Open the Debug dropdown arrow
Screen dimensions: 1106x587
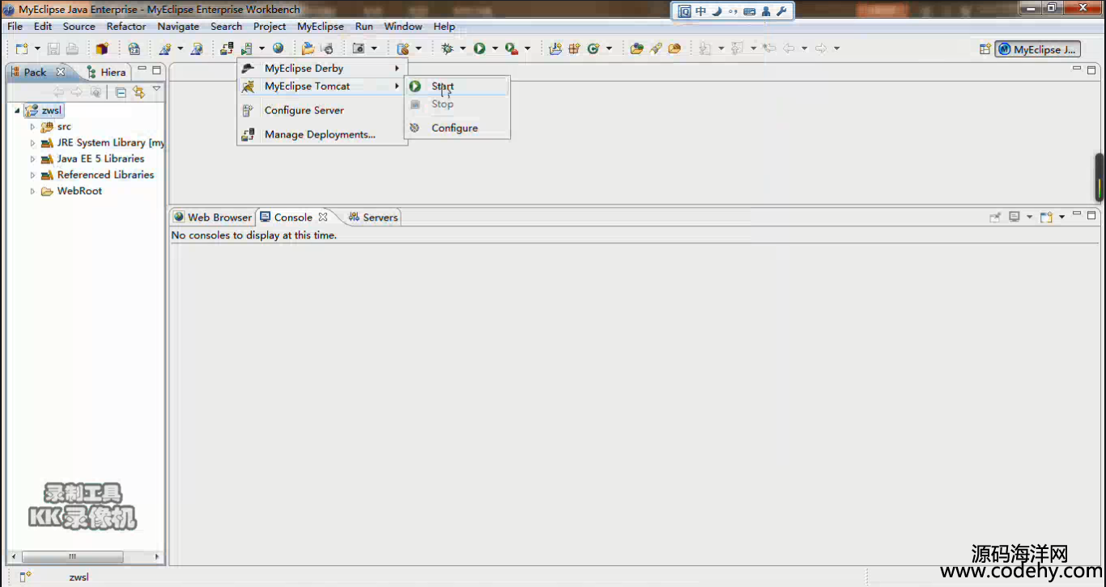[462, 49]
